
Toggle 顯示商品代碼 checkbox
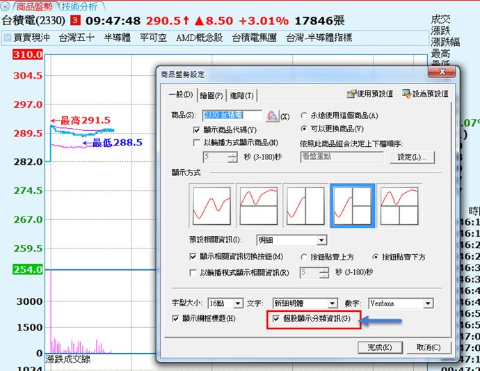(197, 130)
